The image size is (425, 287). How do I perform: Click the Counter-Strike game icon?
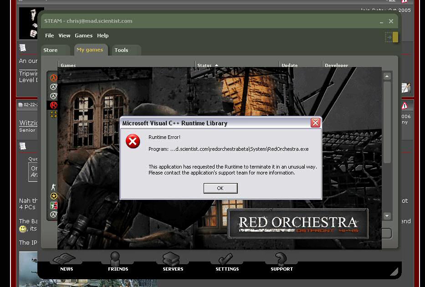pyautogui.click(x=54, y=187)
